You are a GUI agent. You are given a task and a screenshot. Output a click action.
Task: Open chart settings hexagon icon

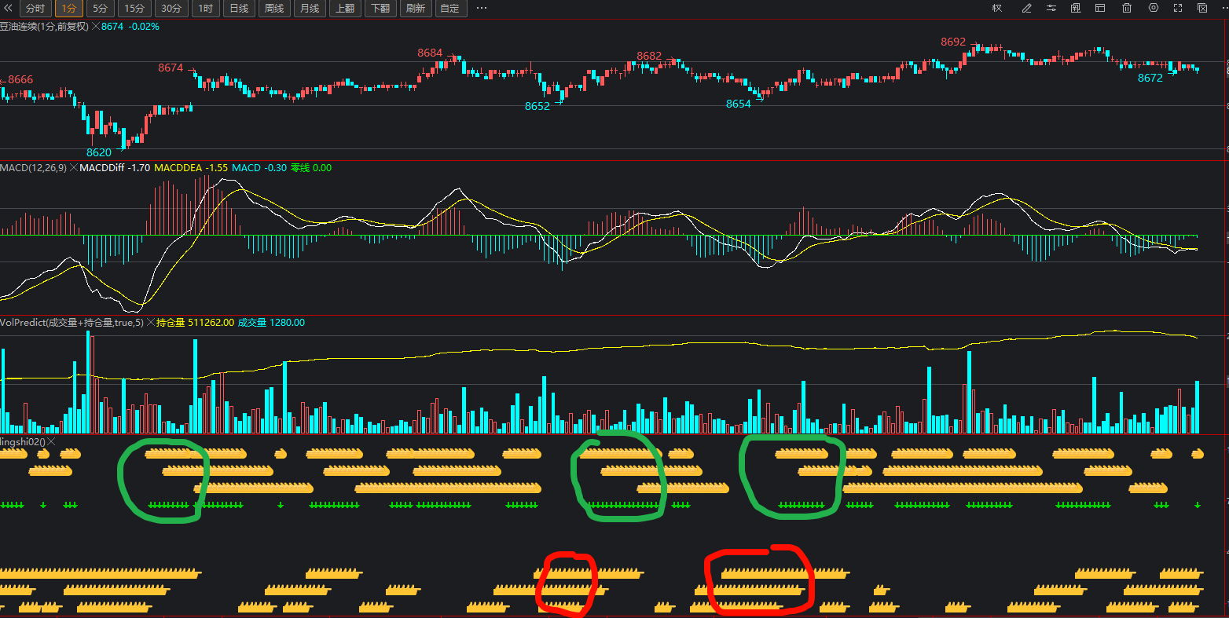pos(1154,9)
